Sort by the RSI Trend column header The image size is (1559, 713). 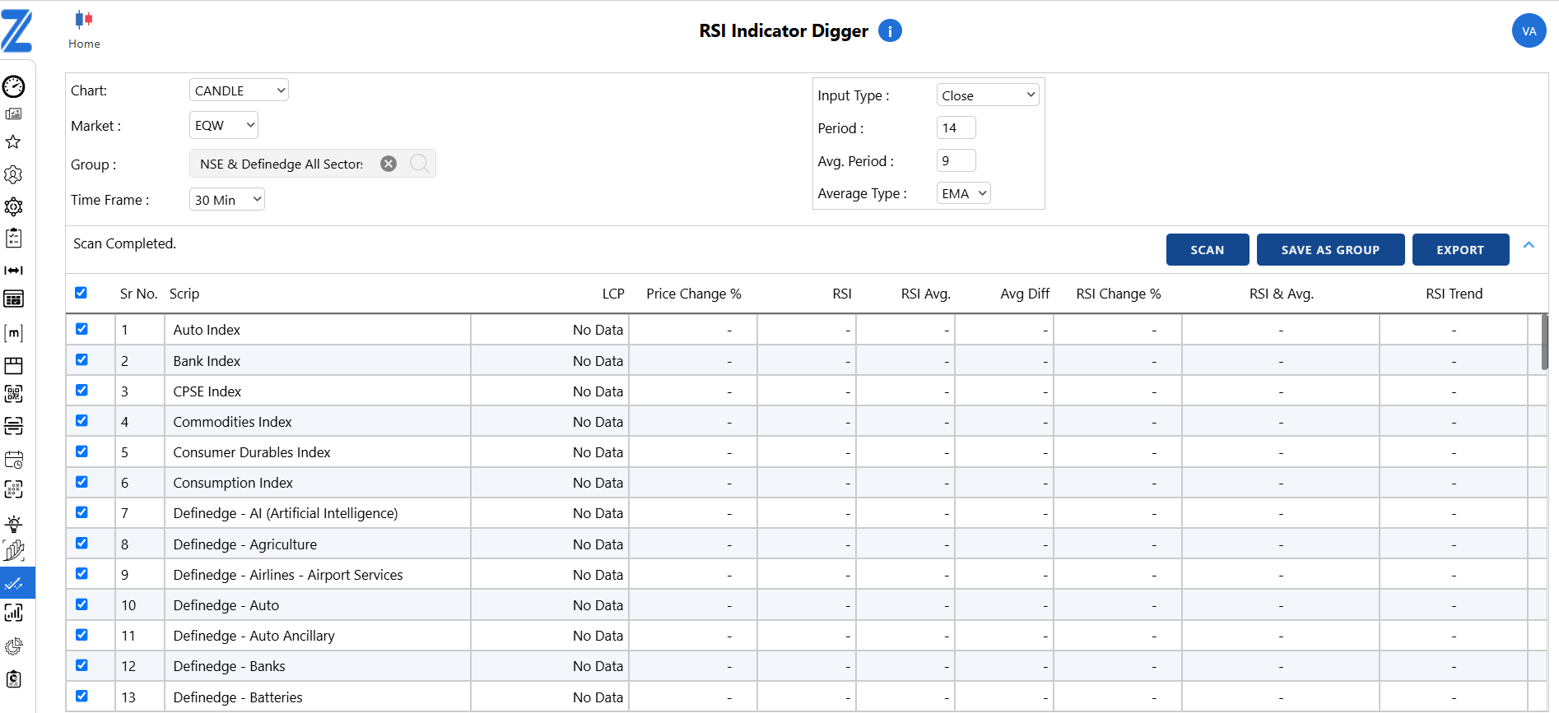click(x=1454, y=294)
